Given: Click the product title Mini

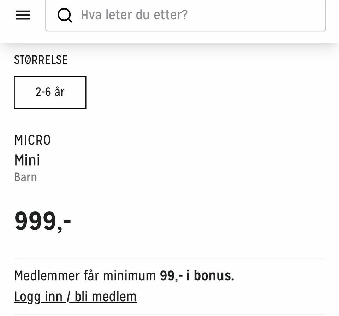Looking at the screenshot, I should 27,160.
